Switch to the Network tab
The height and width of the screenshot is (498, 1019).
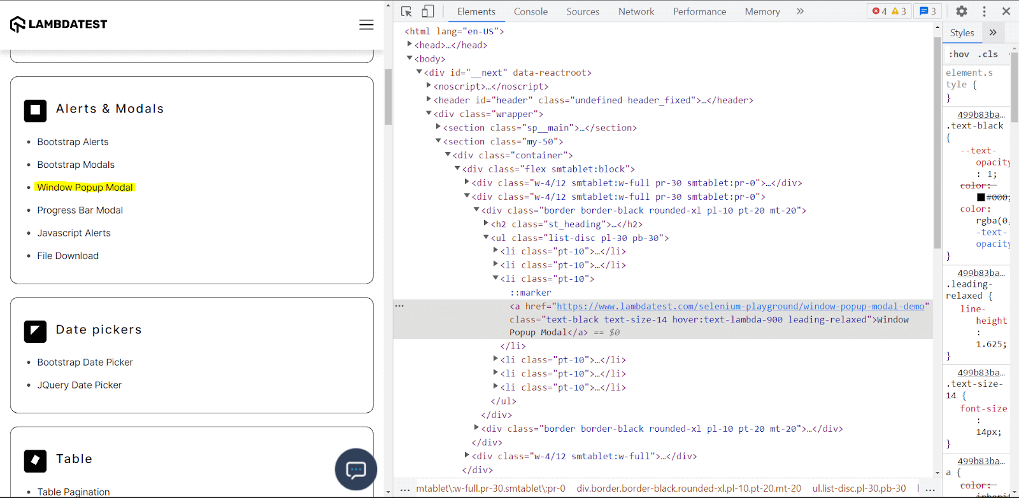click(636, 11)
